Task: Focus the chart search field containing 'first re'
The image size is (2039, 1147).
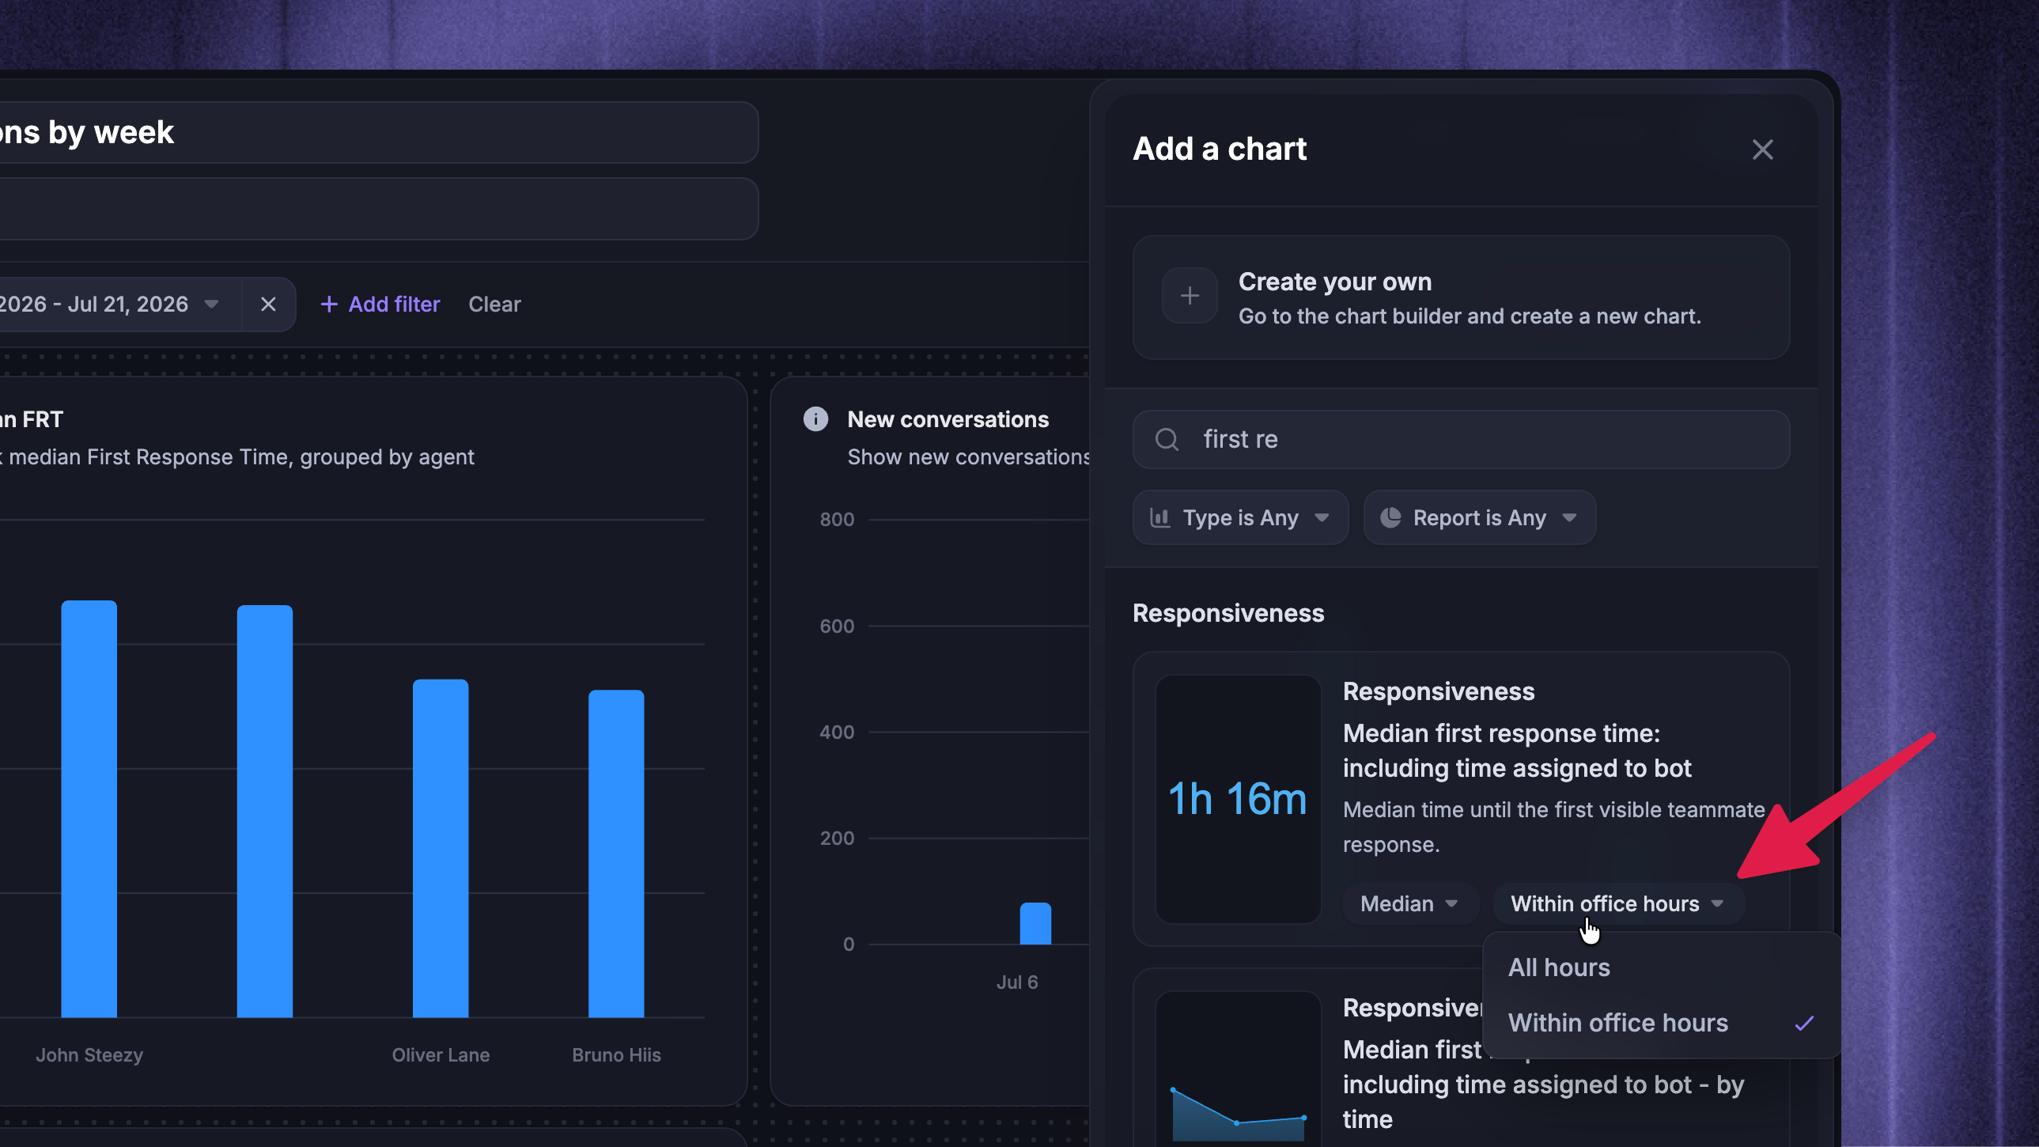Action: [x=1460, y=439]
